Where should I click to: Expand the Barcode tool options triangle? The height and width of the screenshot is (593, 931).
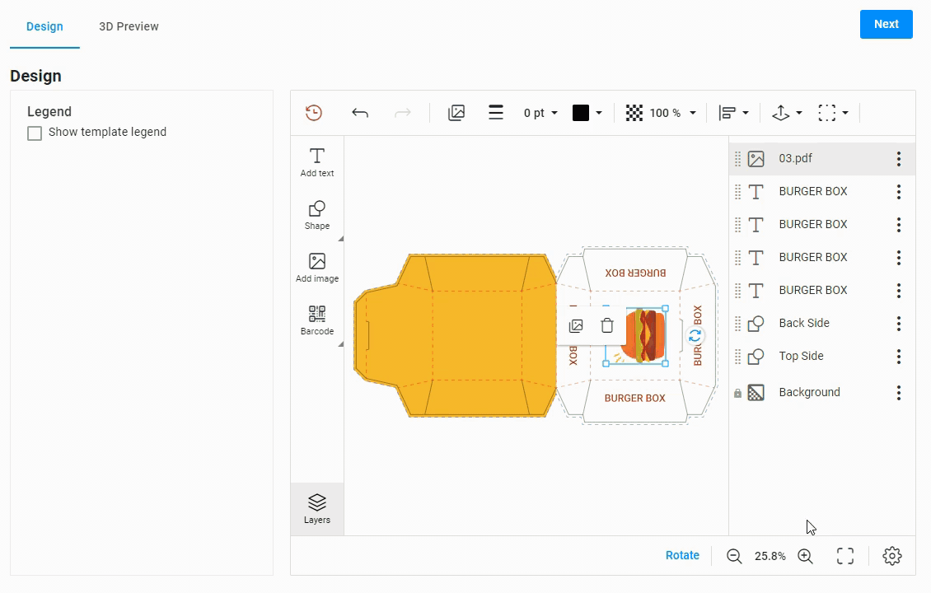[x=341, y=344]
